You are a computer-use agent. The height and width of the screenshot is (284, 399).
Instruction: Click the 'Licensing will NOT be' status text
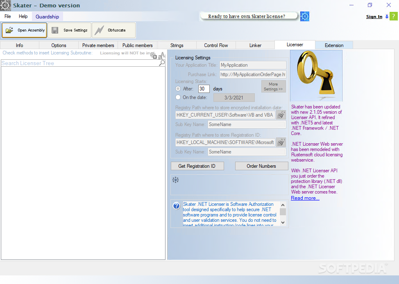(125, 53)
